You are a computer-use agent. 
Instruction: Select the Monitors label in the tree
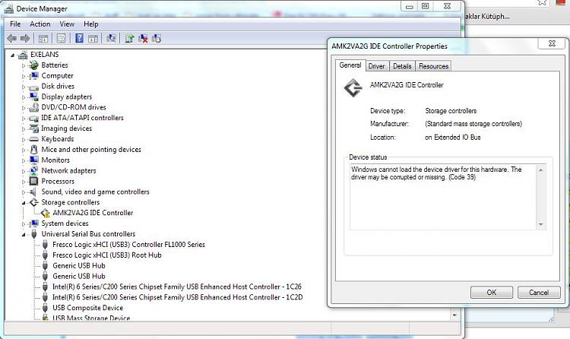click(x=55, y=160)
